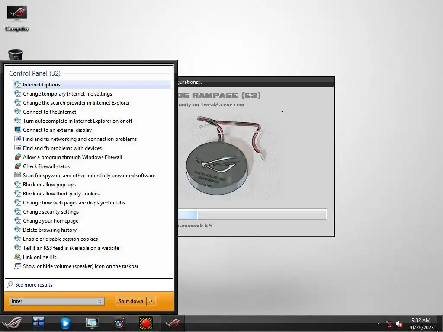Click the Shut down button

click(x=131, y=301)
